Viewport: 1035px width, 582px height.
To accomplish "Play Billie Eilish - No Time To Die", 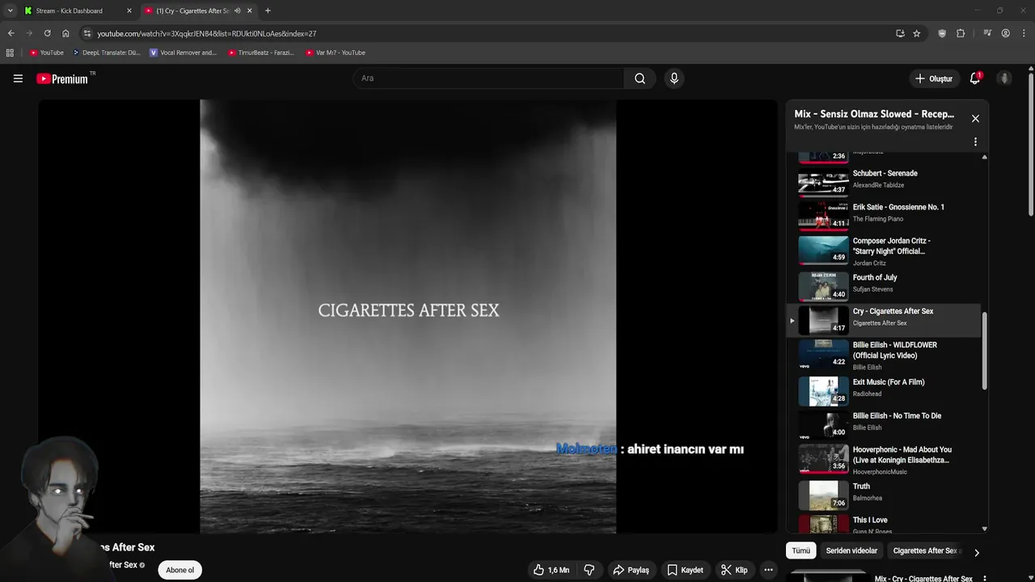I will [884, 424].
